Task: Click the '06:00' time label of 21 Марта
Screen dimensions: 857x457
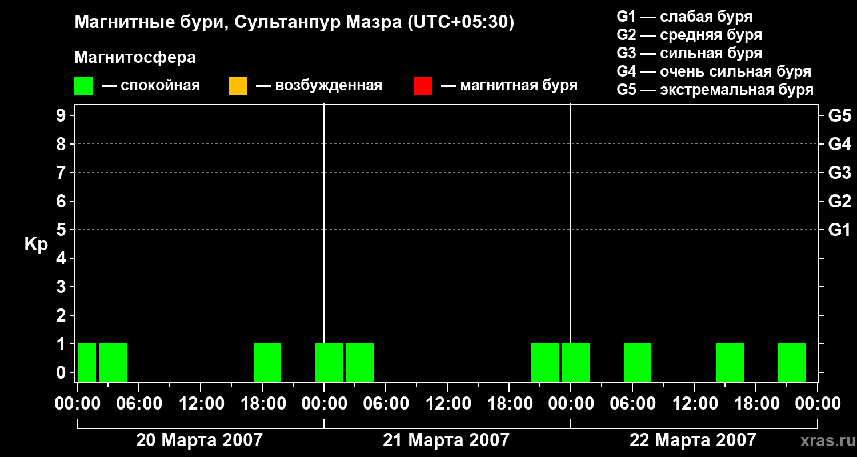Action: [386, 404]
